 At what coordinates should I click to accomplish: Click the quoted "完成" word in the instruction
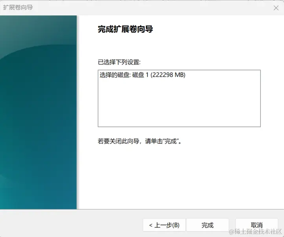point(171,141)
